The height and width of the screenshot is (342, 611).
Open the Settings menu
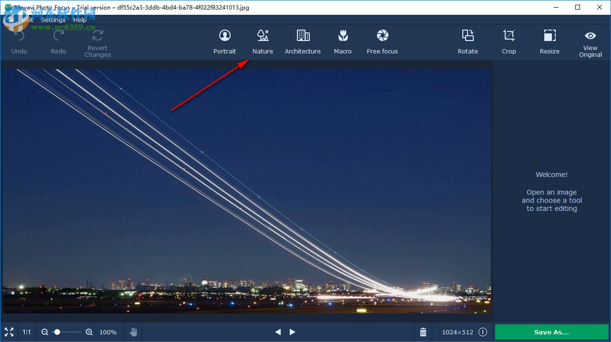pos(53,20)
